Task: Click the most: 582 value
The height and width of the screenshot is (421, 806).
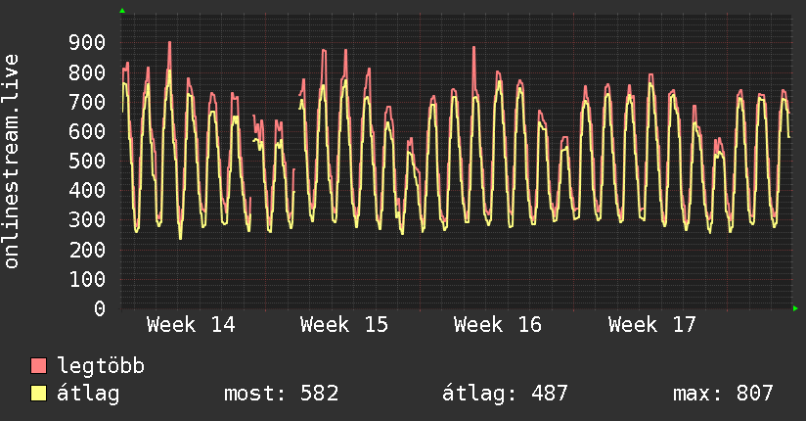Action: click(281, 394)
